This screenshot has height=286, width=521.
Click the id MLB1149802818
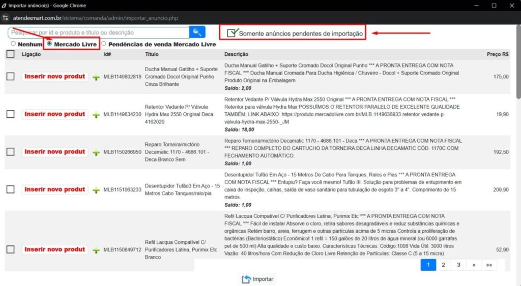(x=122, y=77)
